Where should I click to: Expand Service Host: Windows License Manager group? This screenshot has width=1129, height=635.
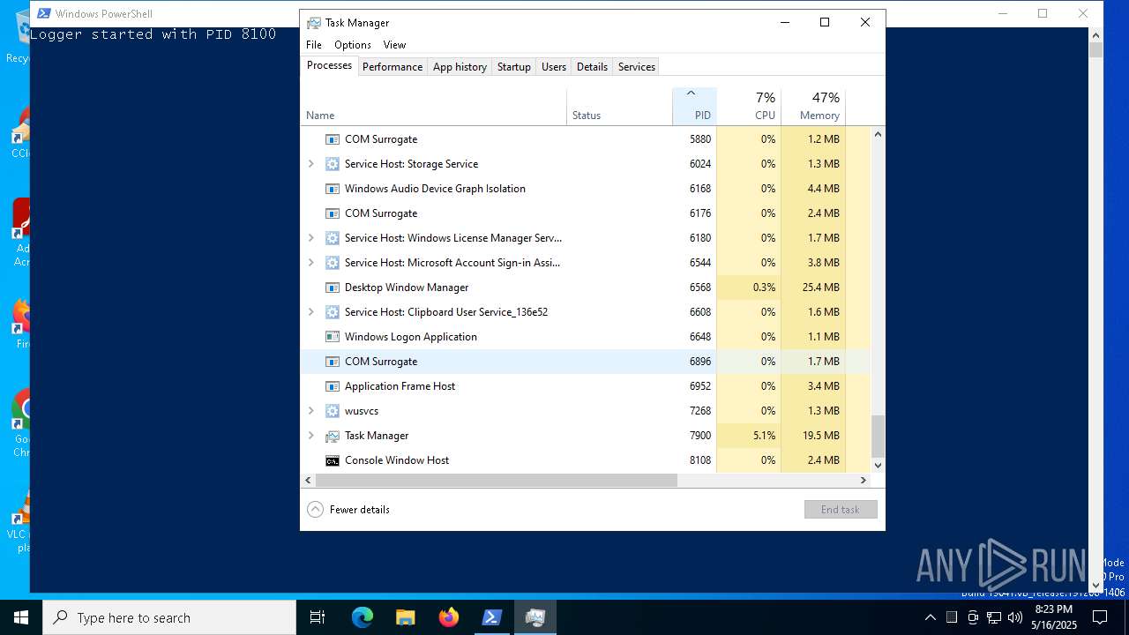pyautogui.click(x=310, y=238)
